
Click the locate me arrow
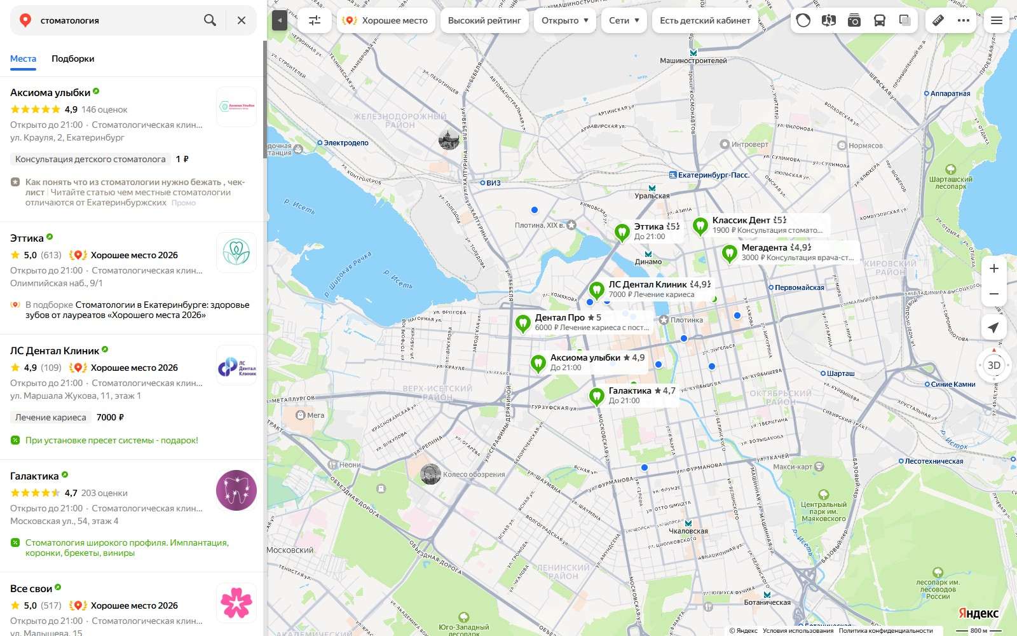tap(993, 328)
